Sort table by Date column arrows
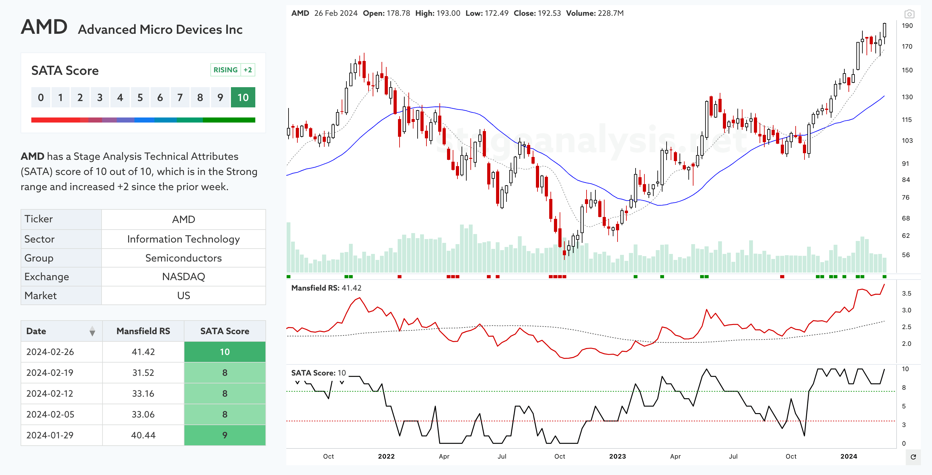The height and width of the screenshot is (475, 932). tap(92, 331)
